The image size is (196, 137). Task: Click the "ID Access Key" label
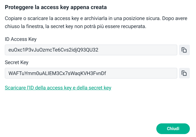21,39
